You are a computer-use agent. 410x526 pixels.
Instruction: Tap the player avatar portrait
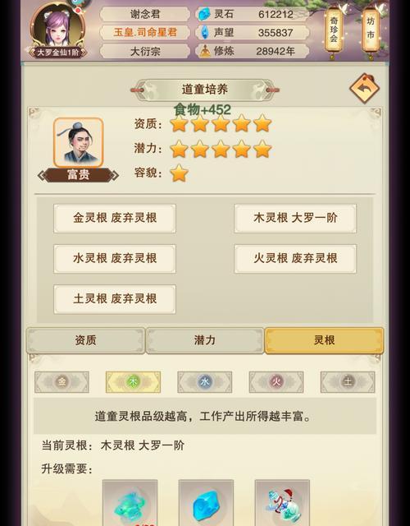pos(57,27)
